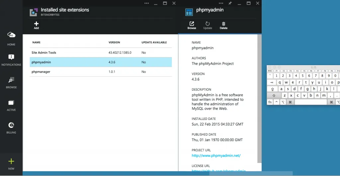
Task: Click the m key on keyboard viewer
Action: click(x=324, y=95)
